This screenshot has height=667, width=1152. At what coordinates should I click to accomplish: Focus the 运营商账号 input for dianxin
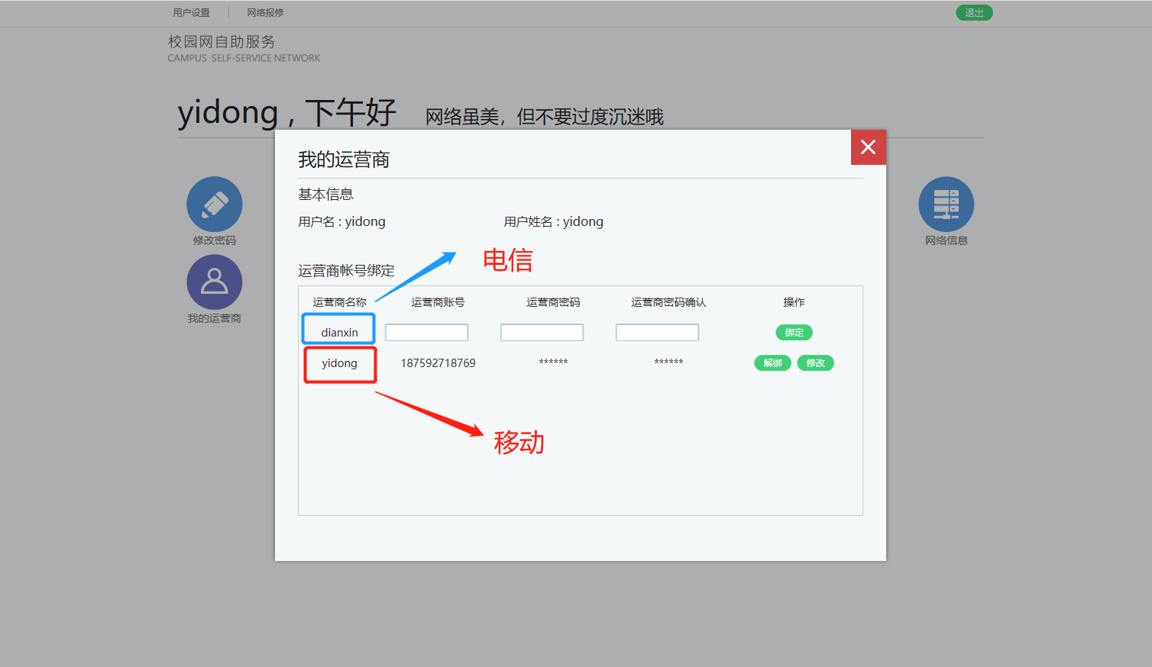[426, 333]
